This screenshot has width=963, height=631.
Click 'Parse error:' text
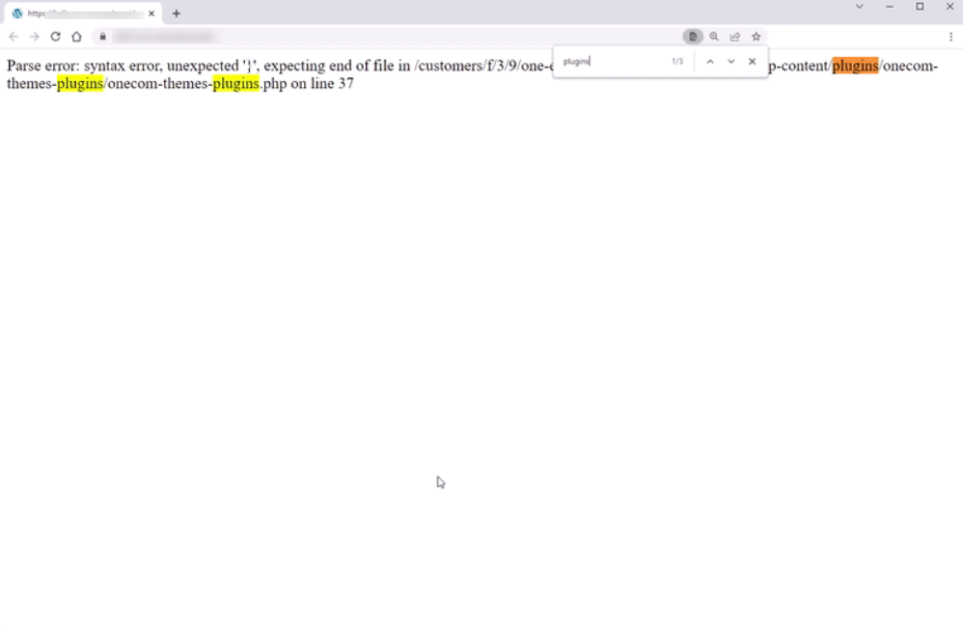point(43,66)
